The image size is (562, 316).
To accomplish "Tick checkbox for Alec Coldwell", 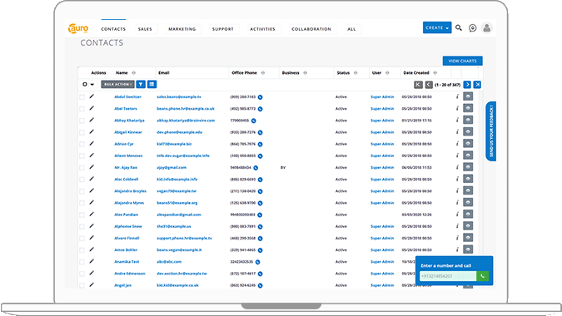I will (x=82, y=180).
